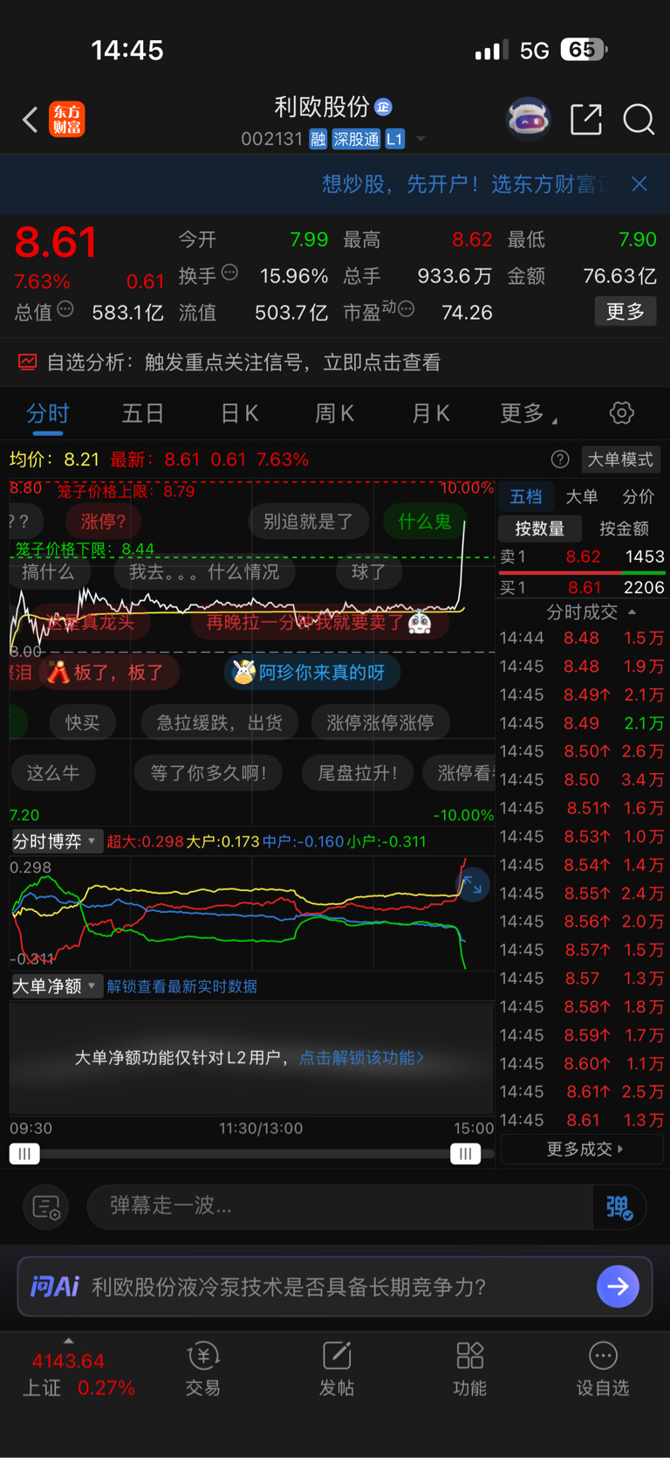
Task: Tap the 阿珍你来真的呀 comment bubble
Action: click(311, 672)
